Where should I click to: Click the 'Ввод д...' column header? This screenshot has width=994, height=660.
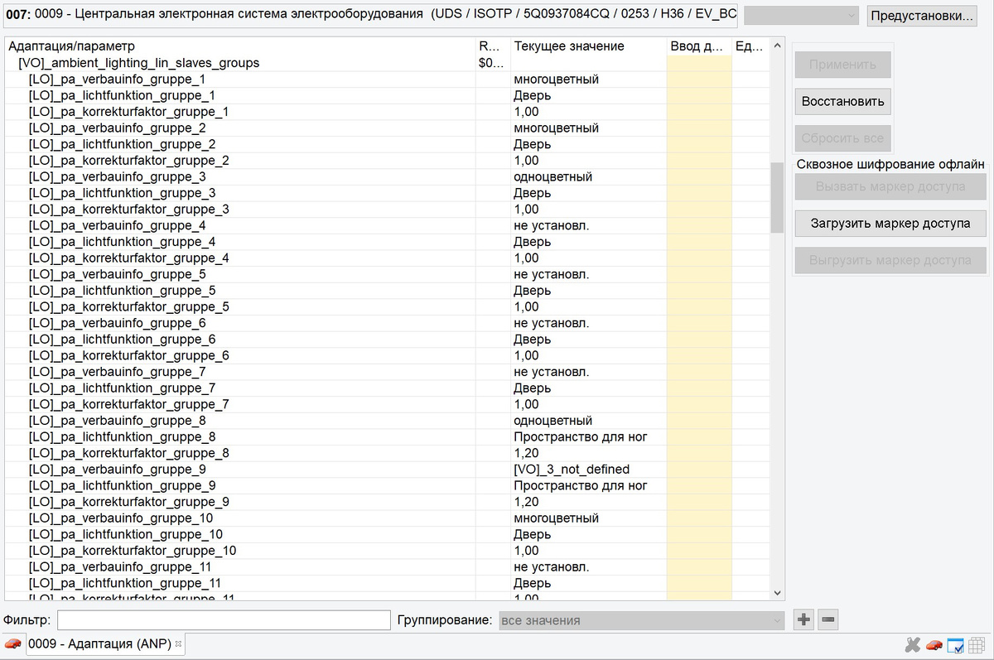pos(699,46)
